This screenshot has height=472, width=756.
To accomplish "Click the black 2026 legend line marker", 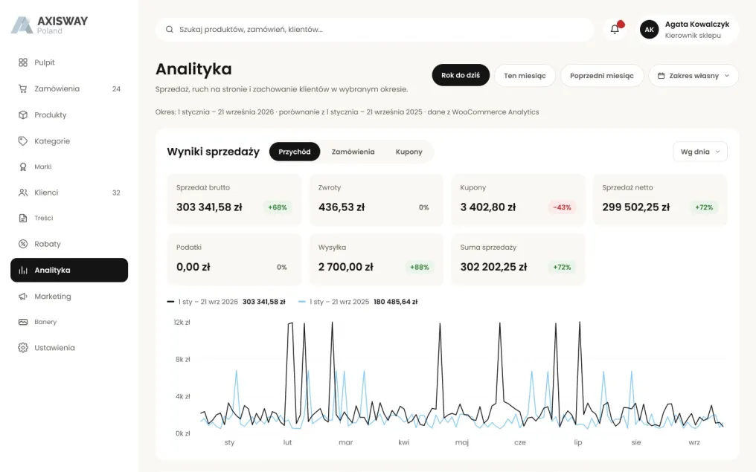I will (170, 302).
